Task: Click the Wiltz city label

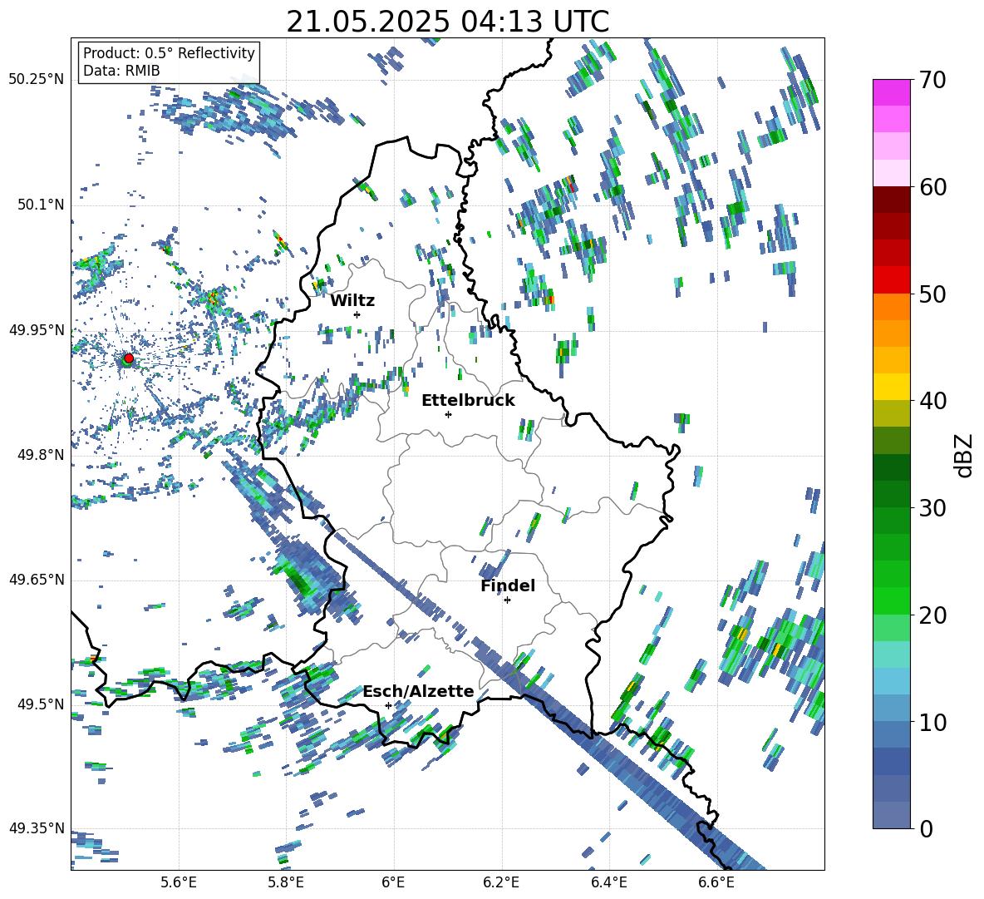Action: coord(352,300)
